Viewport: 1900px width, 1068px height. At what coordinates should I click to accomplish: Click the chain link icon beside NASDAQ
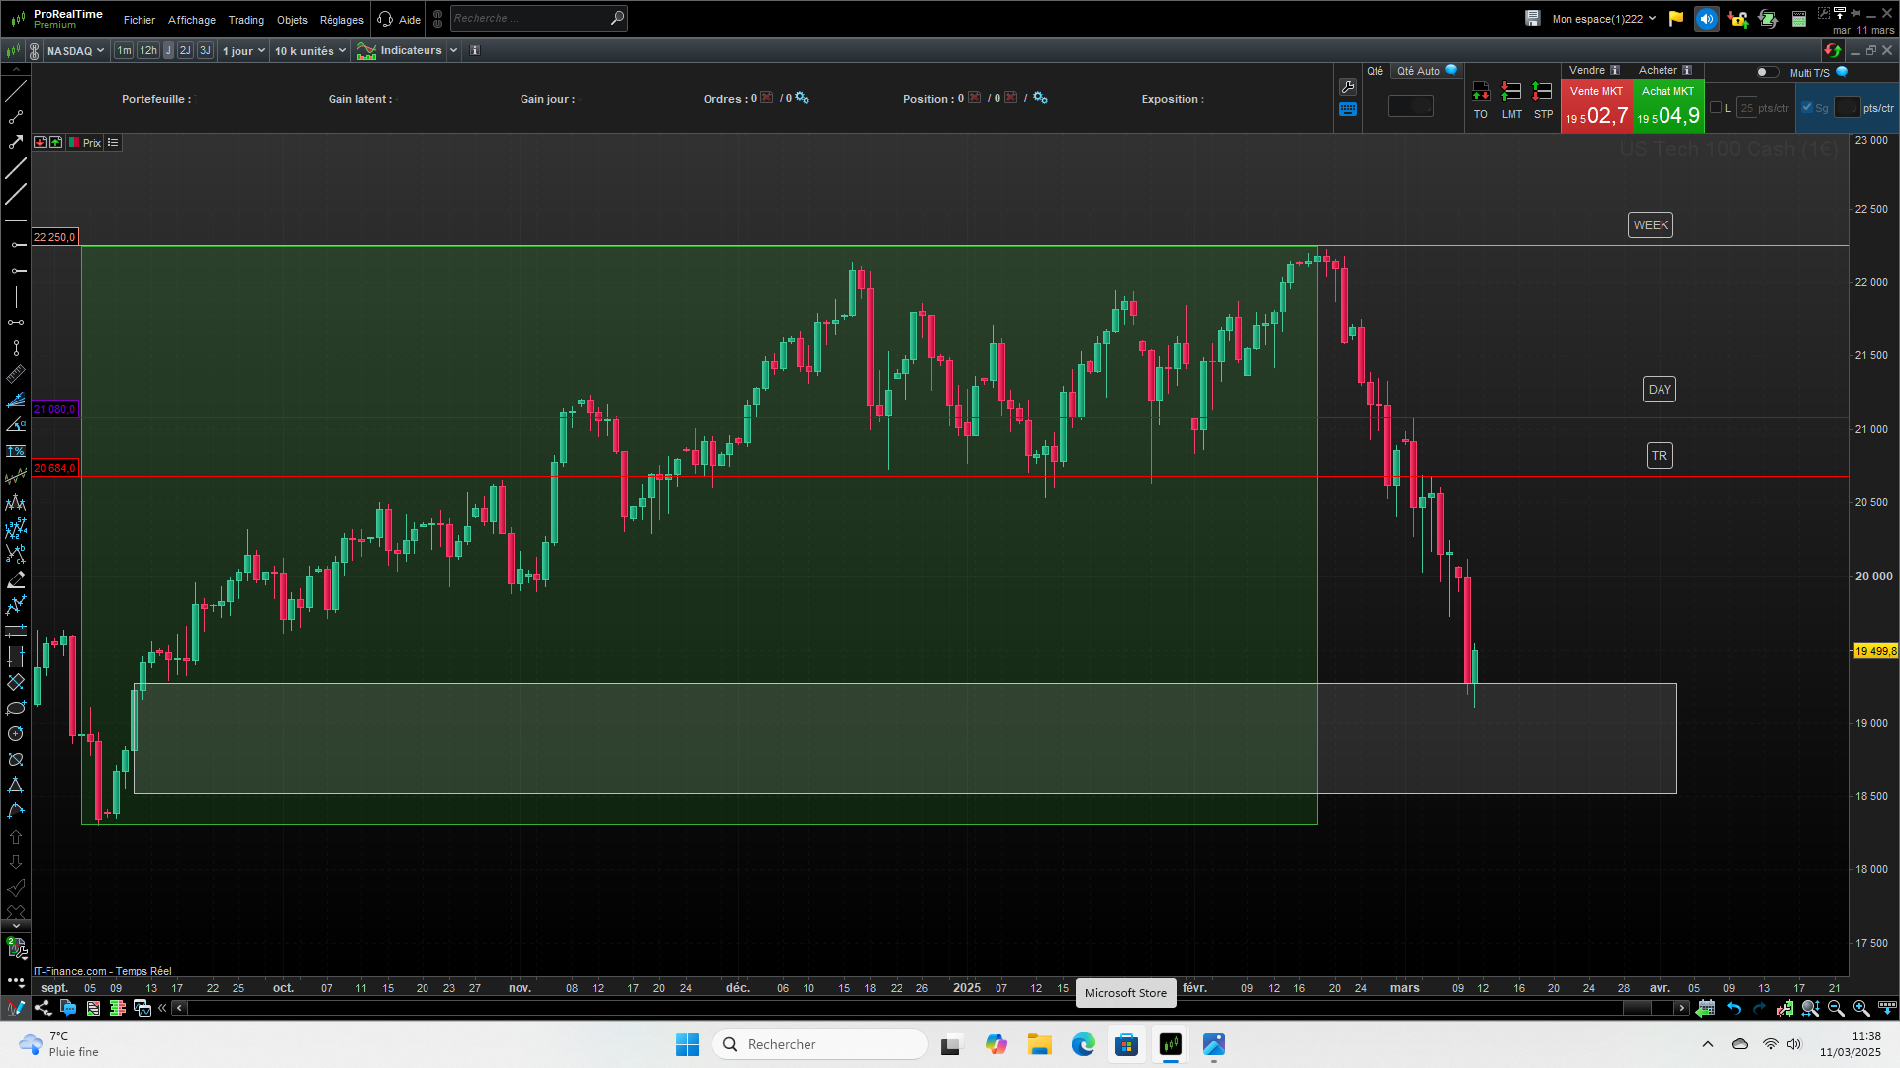(x=35, y=50)
